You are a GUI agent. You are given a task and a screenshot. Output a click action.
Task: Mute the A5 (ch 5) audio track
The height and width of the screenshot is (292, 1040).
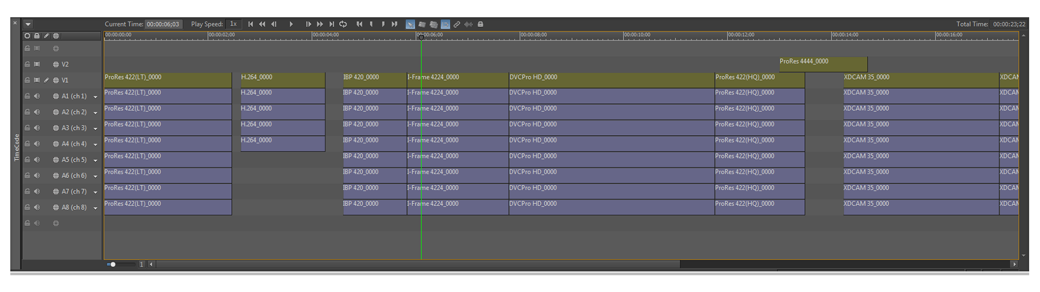point(37,160)
